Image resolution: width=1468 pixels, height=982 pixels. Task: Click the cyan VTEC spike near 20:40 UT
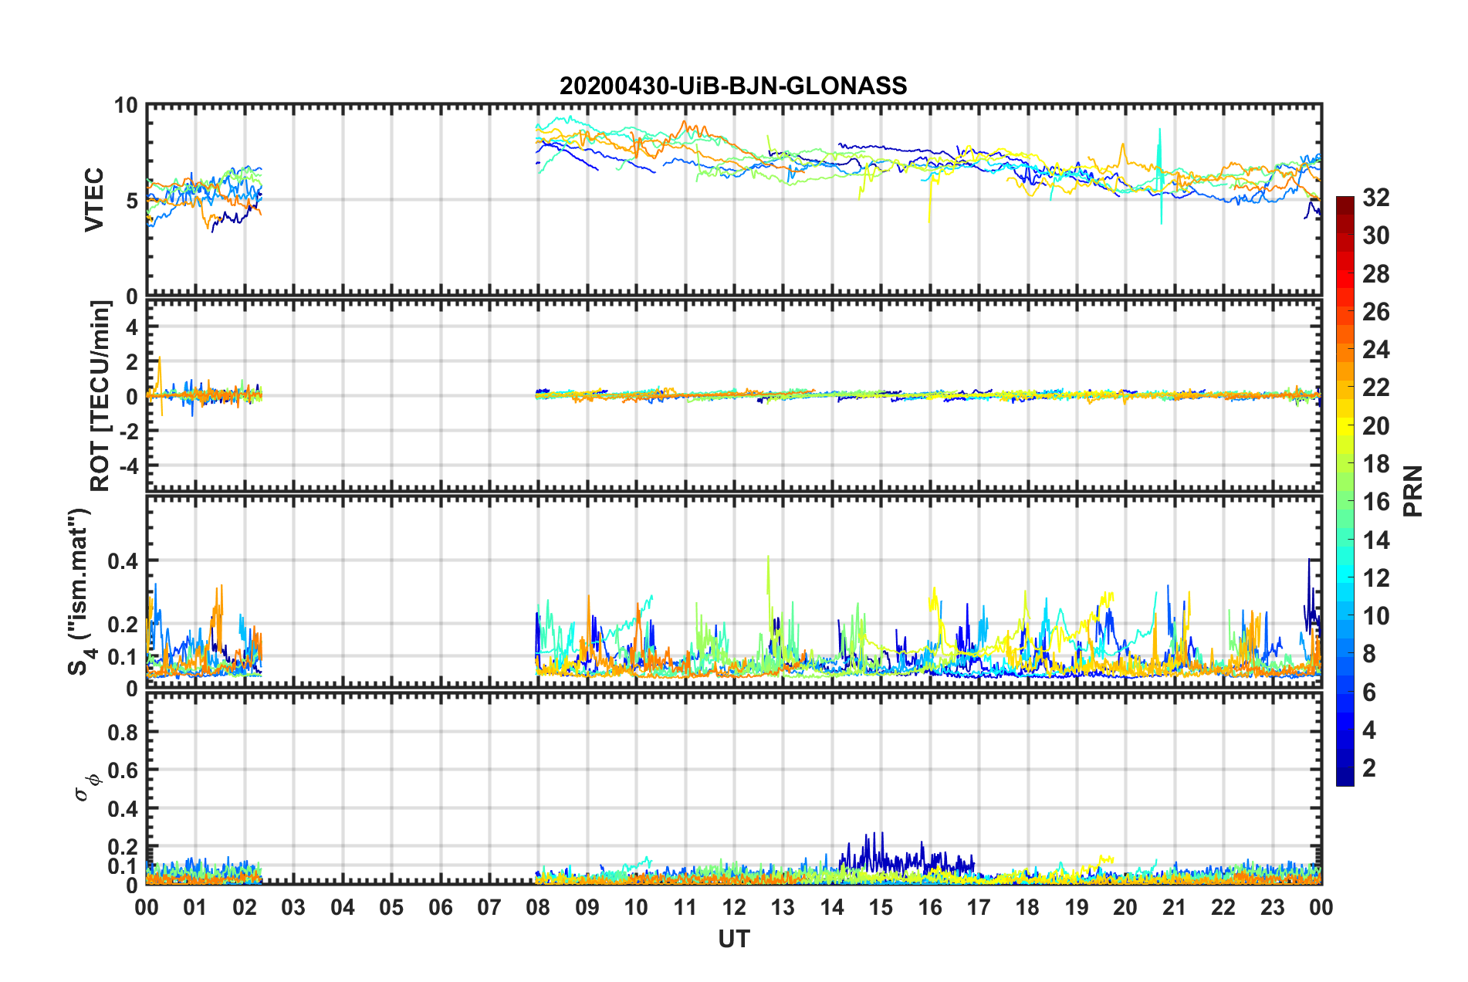(1160, 176)
